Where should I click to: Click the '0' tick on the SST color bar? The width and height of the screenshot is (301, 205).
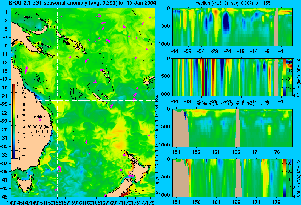[17, 125]
